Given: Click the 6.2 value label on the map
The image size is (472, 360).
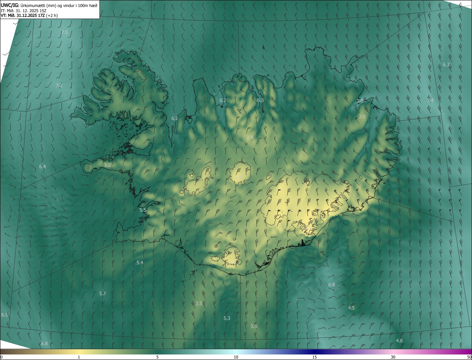Looking at the screenshot, I should 223,100.
